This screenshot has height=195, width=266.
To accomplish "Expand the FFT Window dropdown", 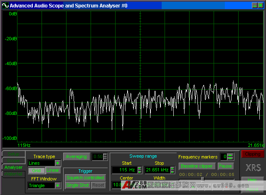I will [57, 185].
